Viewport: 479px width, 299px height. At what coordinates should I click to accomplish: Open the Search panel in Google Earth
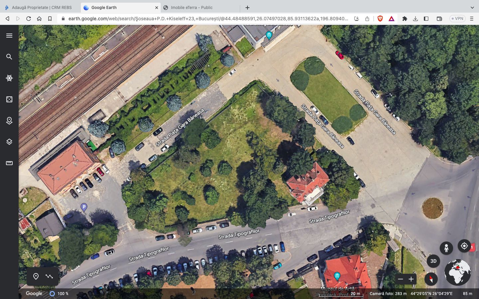9,56
